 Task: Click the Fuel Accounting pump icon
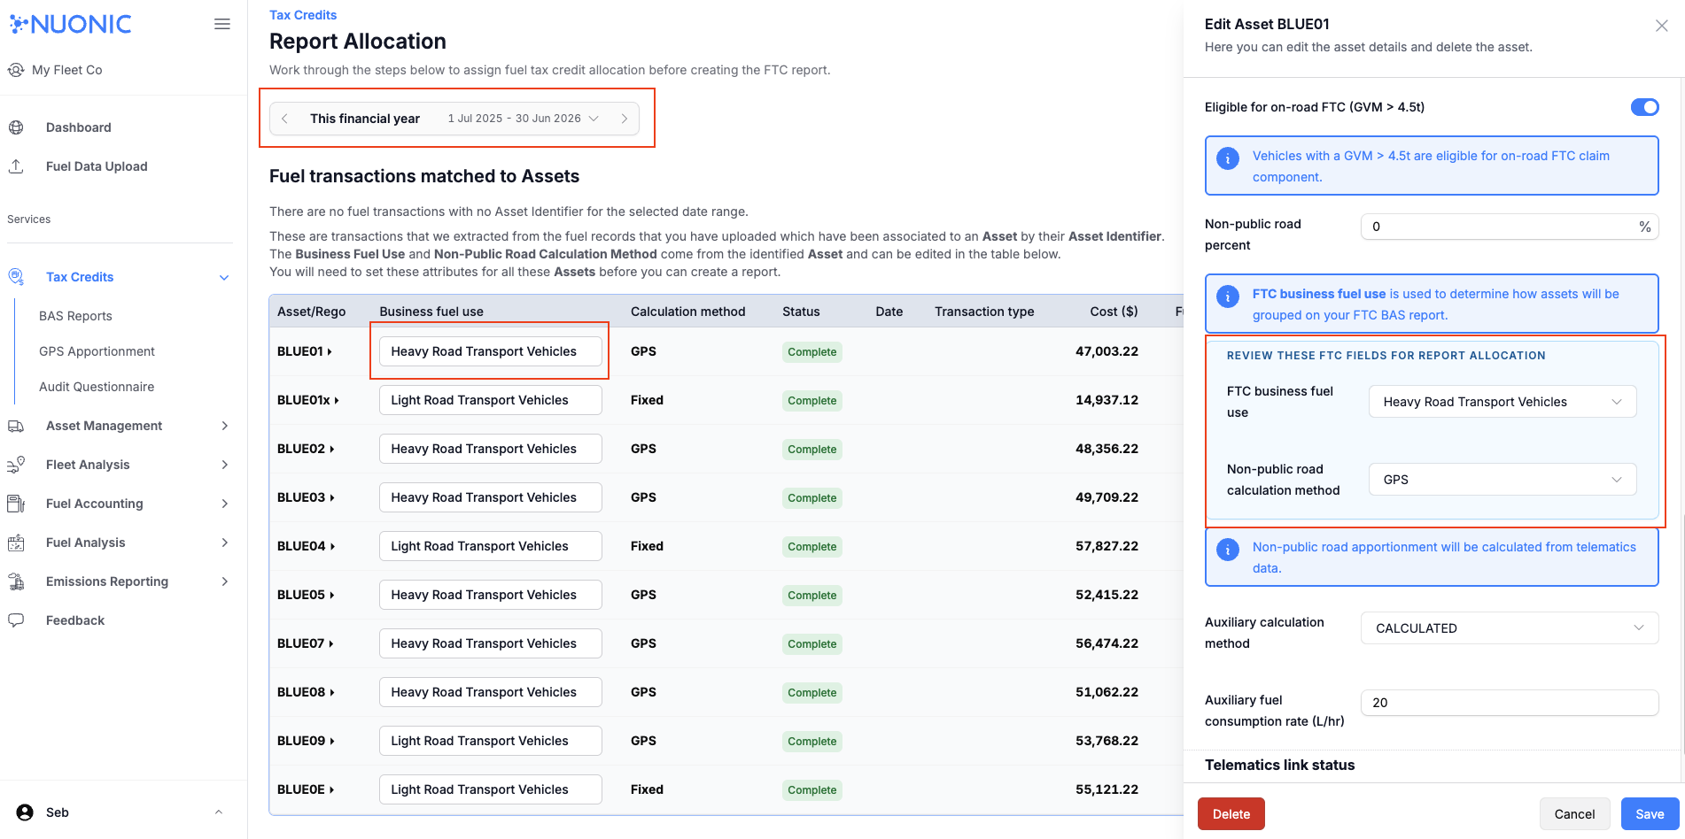click(16, 504)
